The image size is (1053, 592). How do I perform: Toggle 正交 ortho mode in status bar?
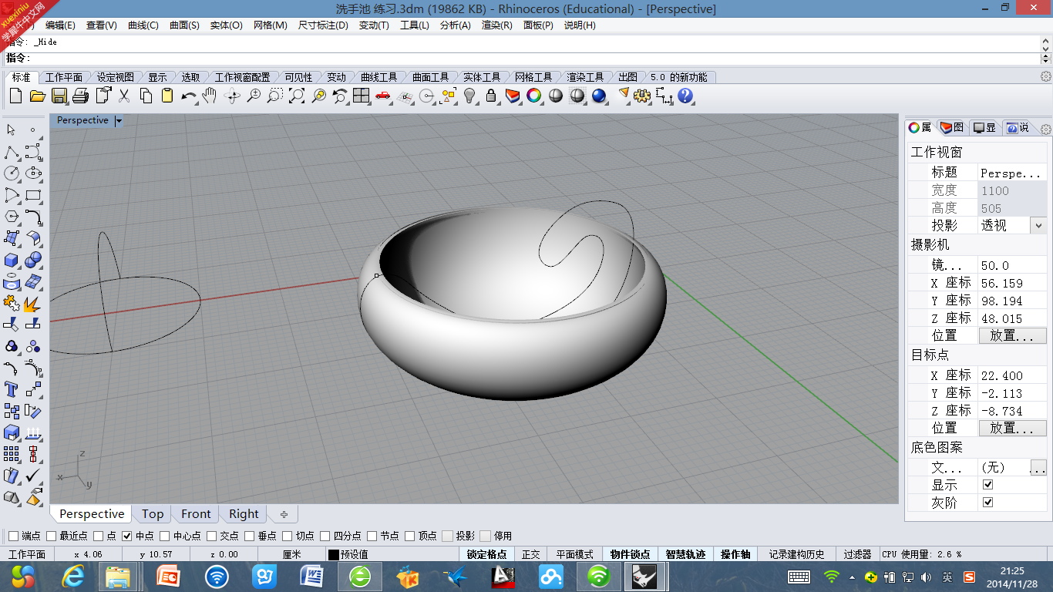[531, 554]
